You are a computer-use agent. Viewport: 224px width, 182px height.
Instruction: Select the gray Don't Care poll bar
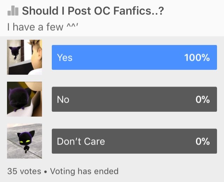click(x=134, y=141)
